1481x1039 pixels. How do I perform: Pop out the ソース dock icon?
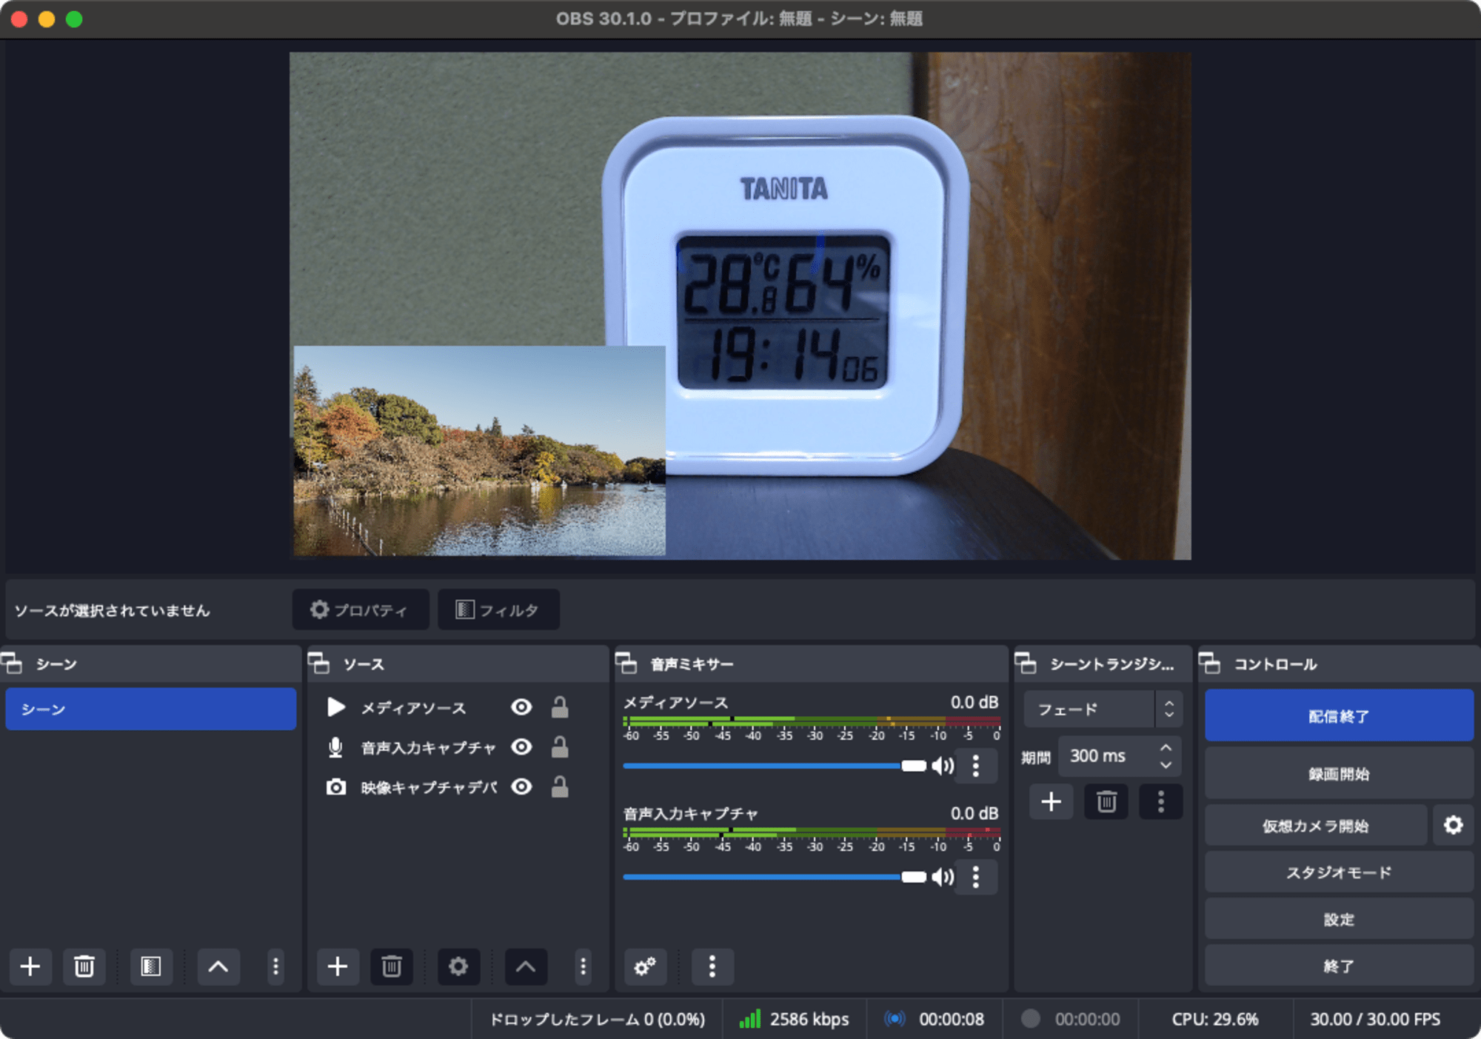[x=319, y=664]
